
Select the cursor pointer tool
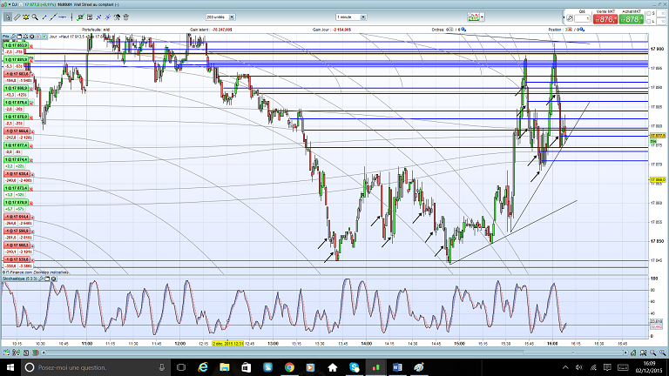(8, 17)
